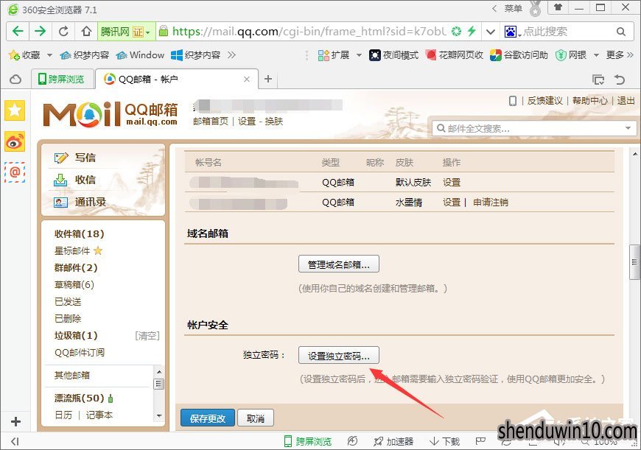Open the 设置 link in the header

[247, 122]
